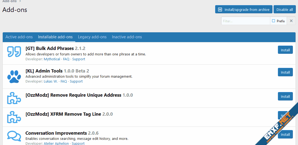Enable the Prefix checkbox

(x=274, y=21)
